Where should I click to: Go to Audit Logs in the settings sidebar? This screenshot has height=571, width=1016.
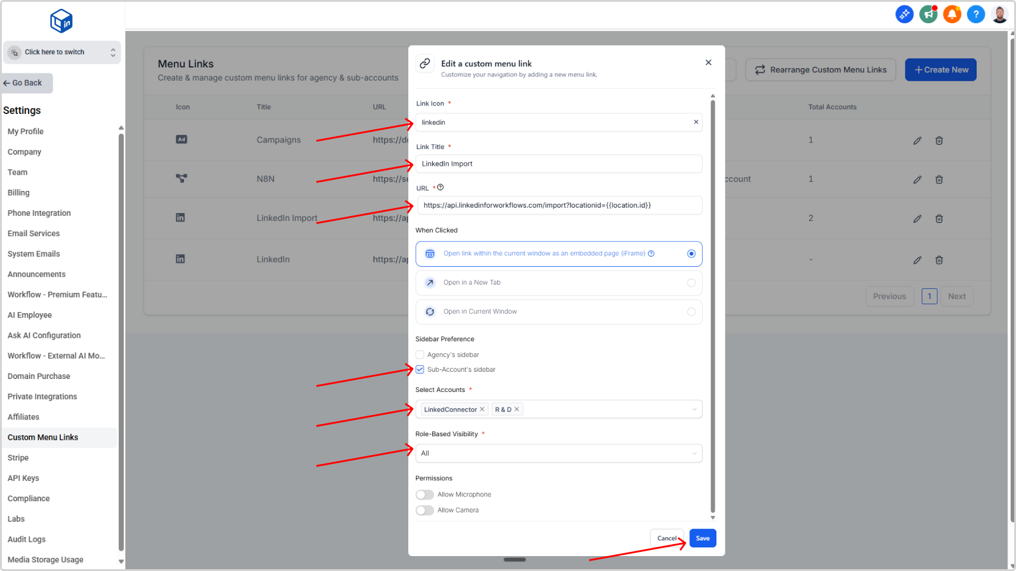[27, 539]
